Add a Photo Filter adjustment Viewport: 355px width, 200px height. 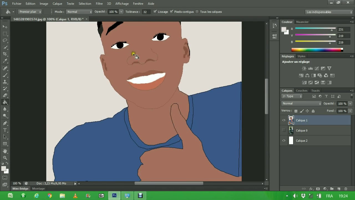(x=320, y=76)
